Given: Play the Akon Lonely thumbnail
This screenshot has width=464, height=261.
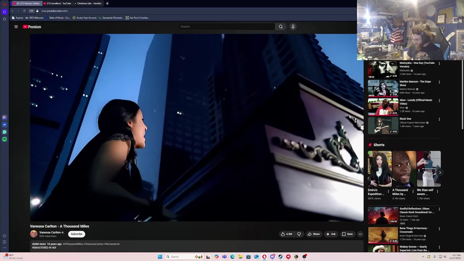Looking at the screenshot, I should click(x=383, y=107).
